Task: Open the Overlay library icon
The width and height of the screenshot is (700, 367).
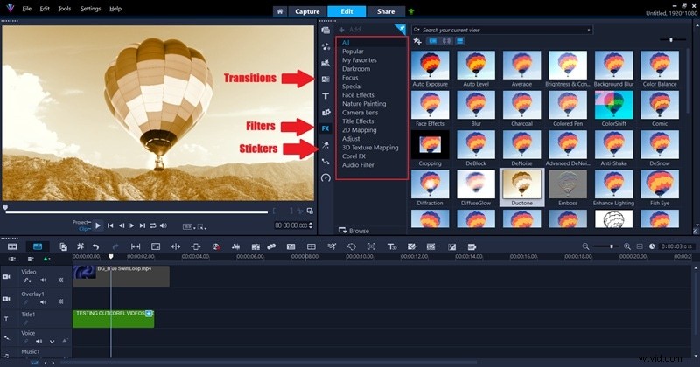Action: 325,113
